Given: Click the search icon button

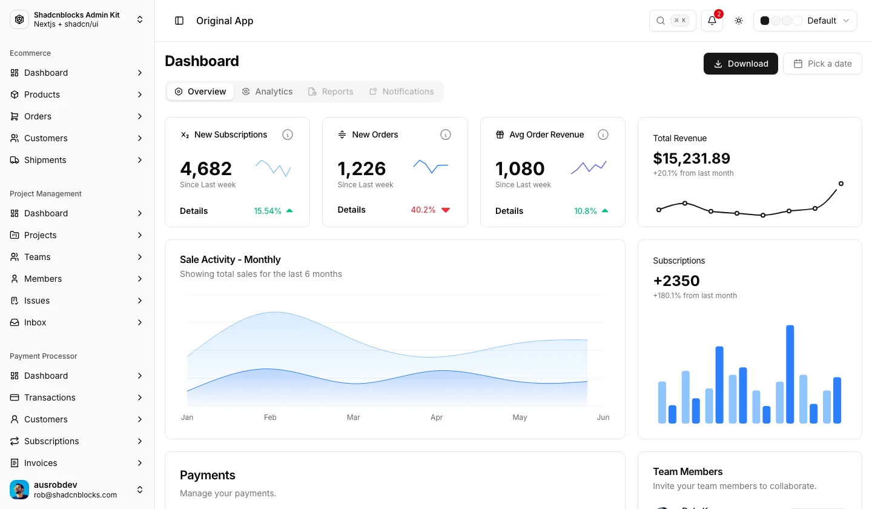Looking at the screenshot, I should tap(673, 21).
